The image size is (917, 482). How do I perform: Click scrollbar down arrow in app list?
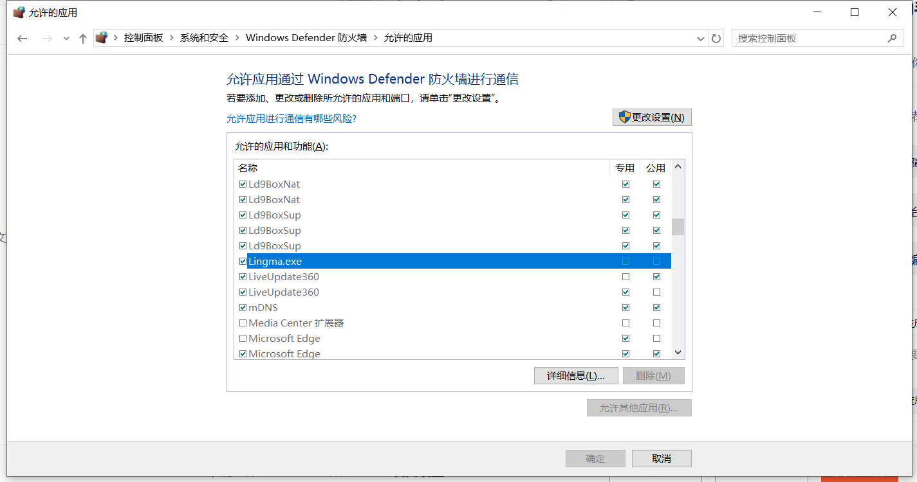pos(678,353)
